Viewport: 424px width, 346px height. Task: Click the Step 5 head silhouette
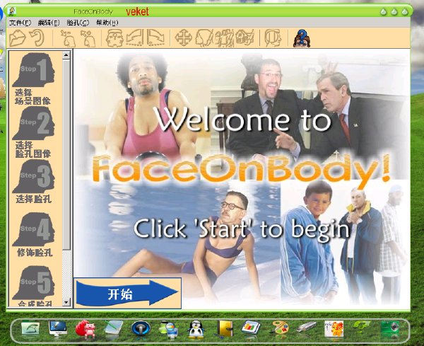34,282
